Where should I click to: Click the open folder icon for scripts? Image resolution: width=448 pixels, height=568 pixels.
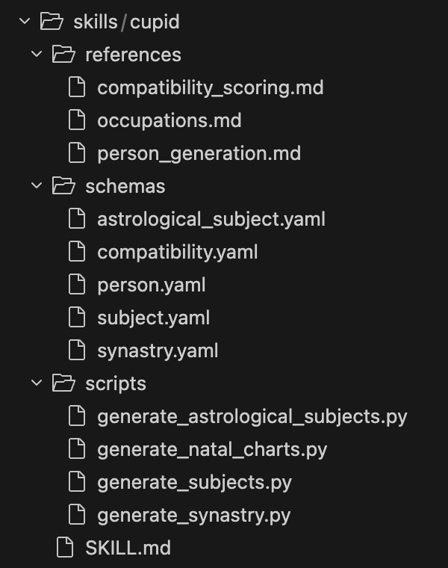pyautogui.click(x=64, y=383)
